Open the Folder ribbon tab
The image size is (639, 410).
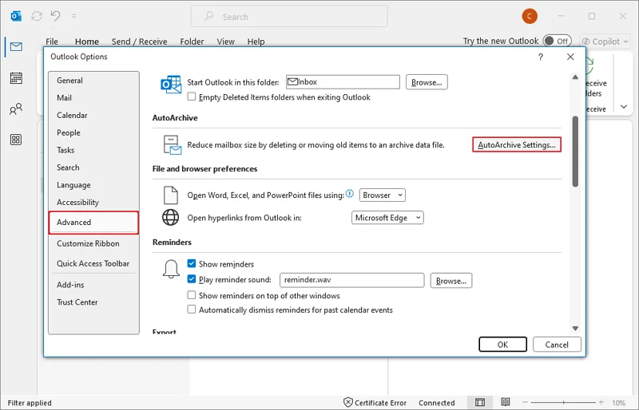coord(192,41)
